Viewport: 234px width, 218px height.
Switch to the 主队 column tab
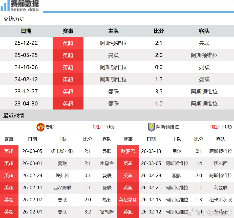113,31
